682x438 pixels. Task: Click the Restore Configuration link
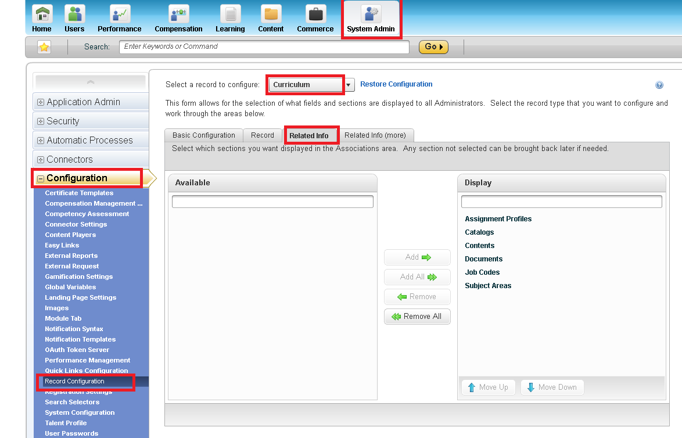click(x=396, y=84)
